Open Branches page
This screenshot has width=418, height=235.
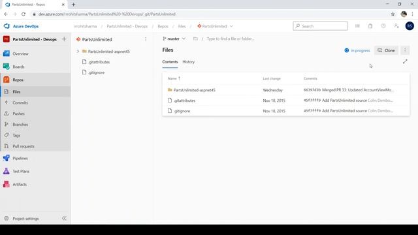(x=20, y=125)
